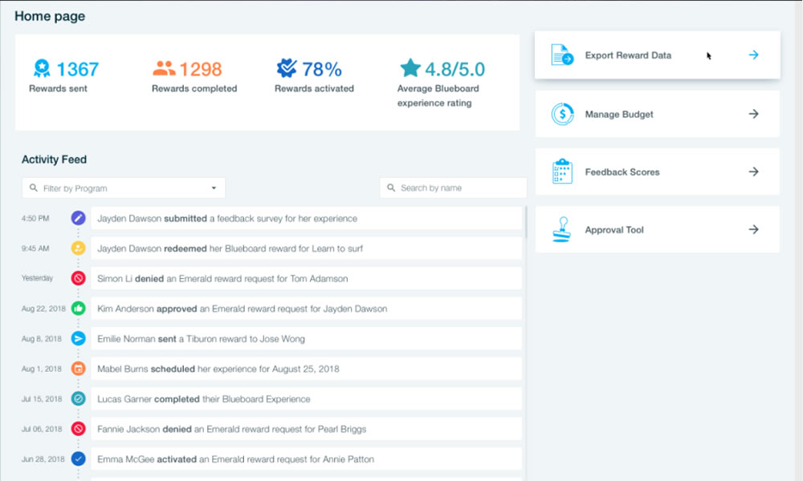Click the purple pencil submitted-survey icon
The height and width of the screenshot is (481, 803).
click(78, 218)
